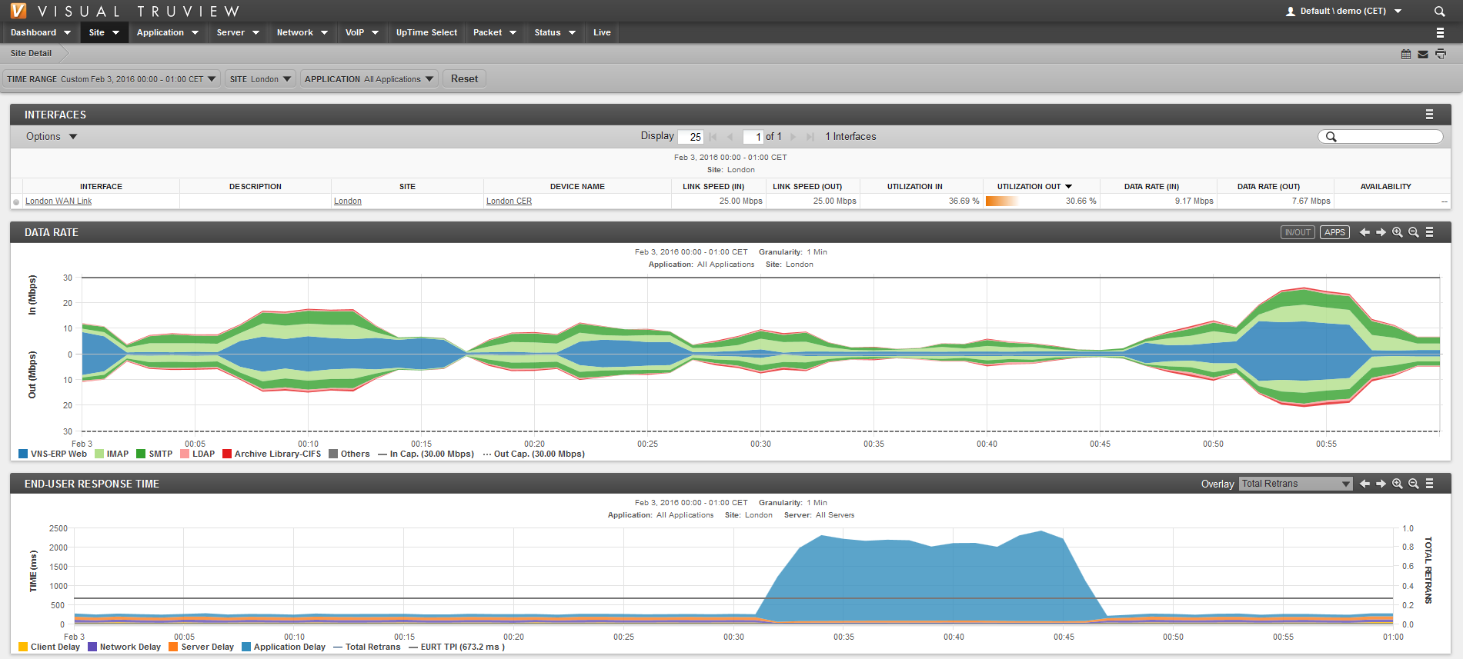Open the Application menu
The image size is (1463, 659).
pyautogui.click(x=168, y=32)
